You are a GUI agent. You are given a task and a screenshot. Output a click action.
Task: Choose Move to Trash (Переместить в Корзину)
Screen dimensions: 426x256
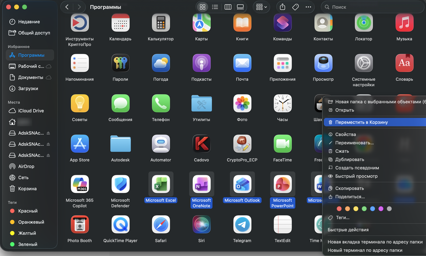pyautogui.click(x=375, y=122)
